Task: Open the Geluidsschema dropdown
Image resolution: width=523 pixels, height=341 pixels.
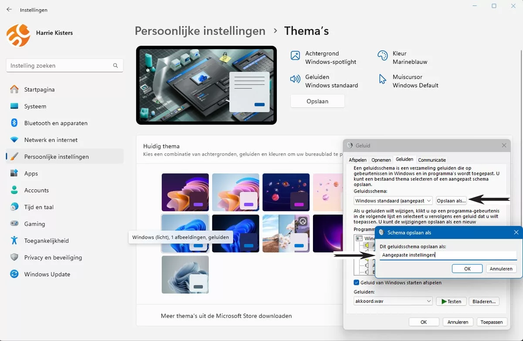Action: tap(393, 200)
